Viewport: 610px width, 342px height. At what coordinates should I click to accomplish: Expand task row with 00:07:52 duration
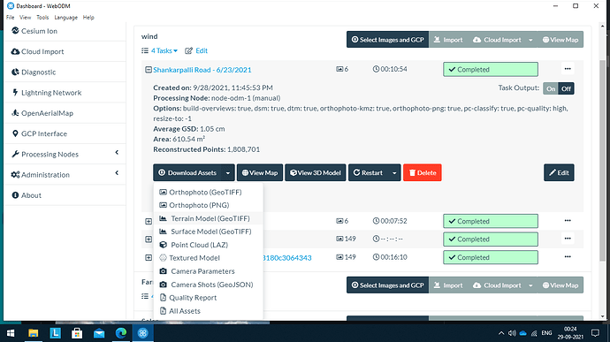click(149, 221)
